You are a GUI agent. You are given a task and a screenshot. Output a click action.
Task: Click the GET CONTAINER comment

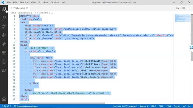(x=39, y=48)
